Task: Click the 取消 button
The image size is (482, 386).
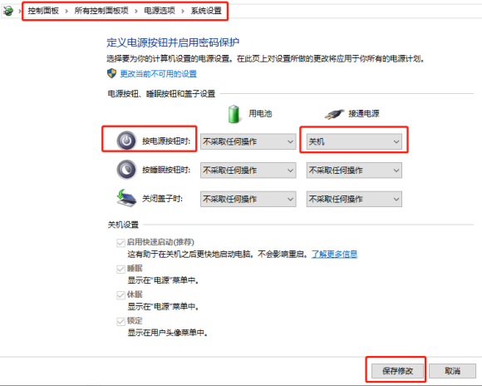Action: point(452,370)
